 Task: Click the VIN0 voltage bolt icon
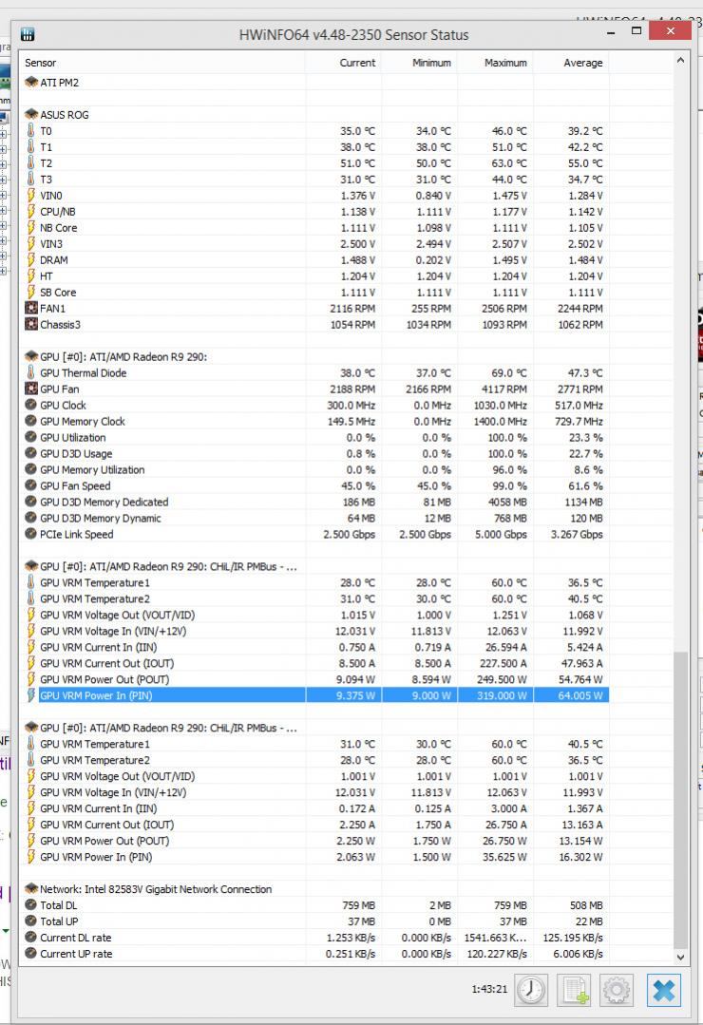(x=30, y=196)
